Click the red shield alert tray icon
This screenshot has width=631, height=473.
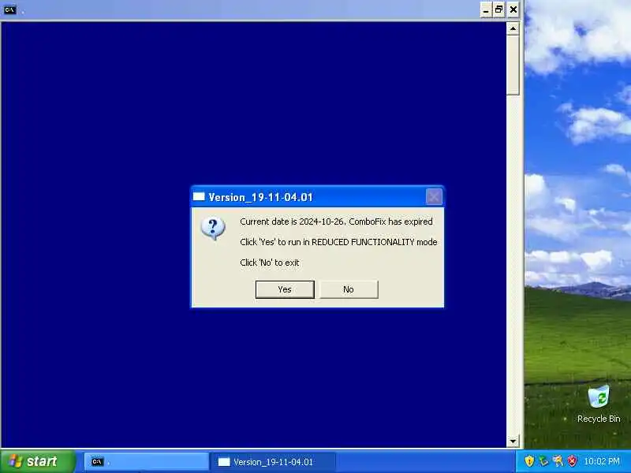[572, 461]
